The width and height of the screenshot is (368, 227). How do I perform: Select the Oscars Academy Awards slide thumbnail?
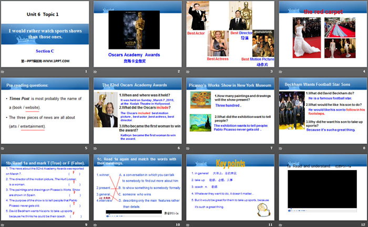click(x=138, y=34)
